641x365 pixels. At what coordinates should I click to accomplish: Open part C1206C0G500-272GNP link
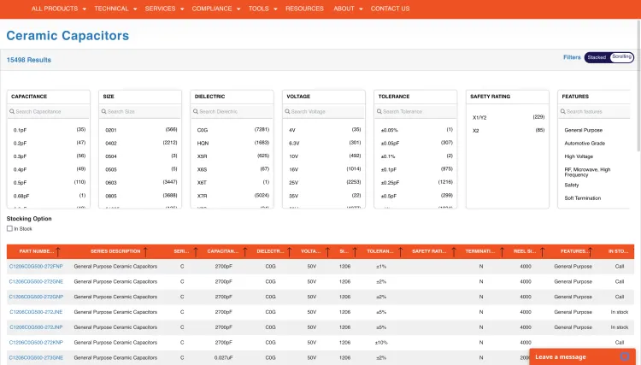point(36,297)
